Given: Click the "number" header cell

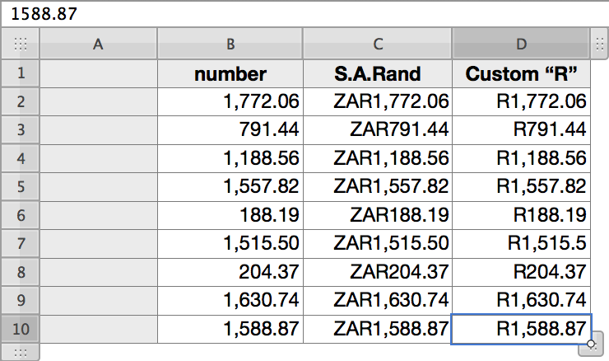Looking at the screenshot, I should 230,73.
